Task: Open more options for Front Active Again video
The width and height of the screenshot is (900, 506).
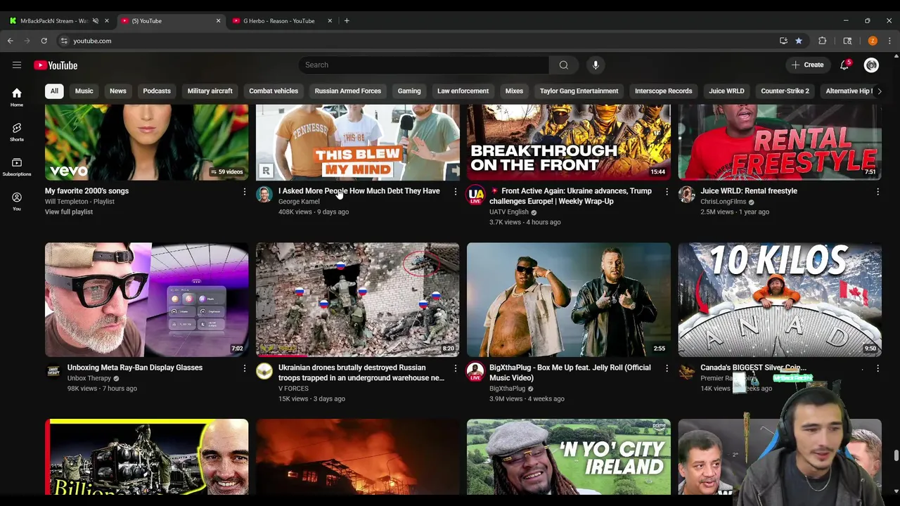Action: click(667, 191)
